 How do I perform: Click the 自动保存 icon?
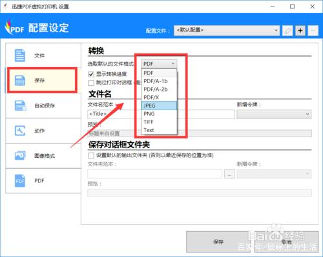tap(21, 106)
